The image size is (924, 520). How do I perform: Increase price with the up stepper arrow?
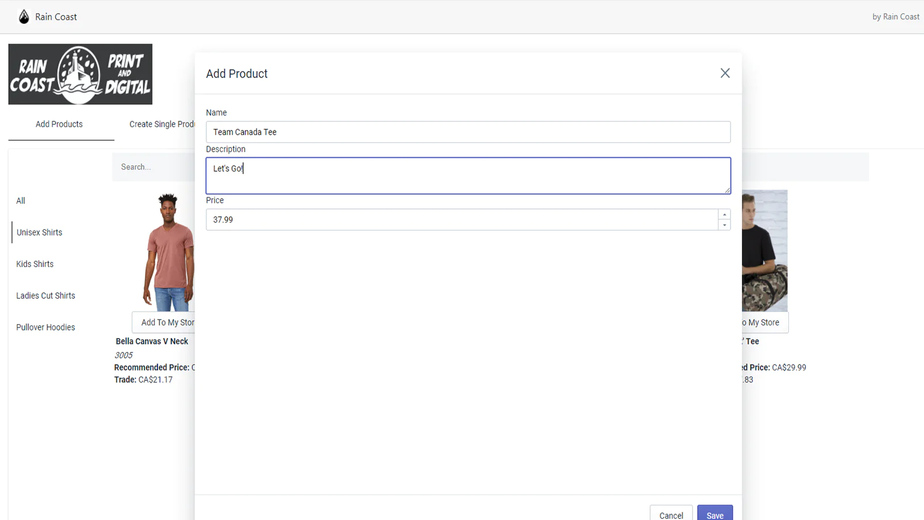click(x=724, y=214)
